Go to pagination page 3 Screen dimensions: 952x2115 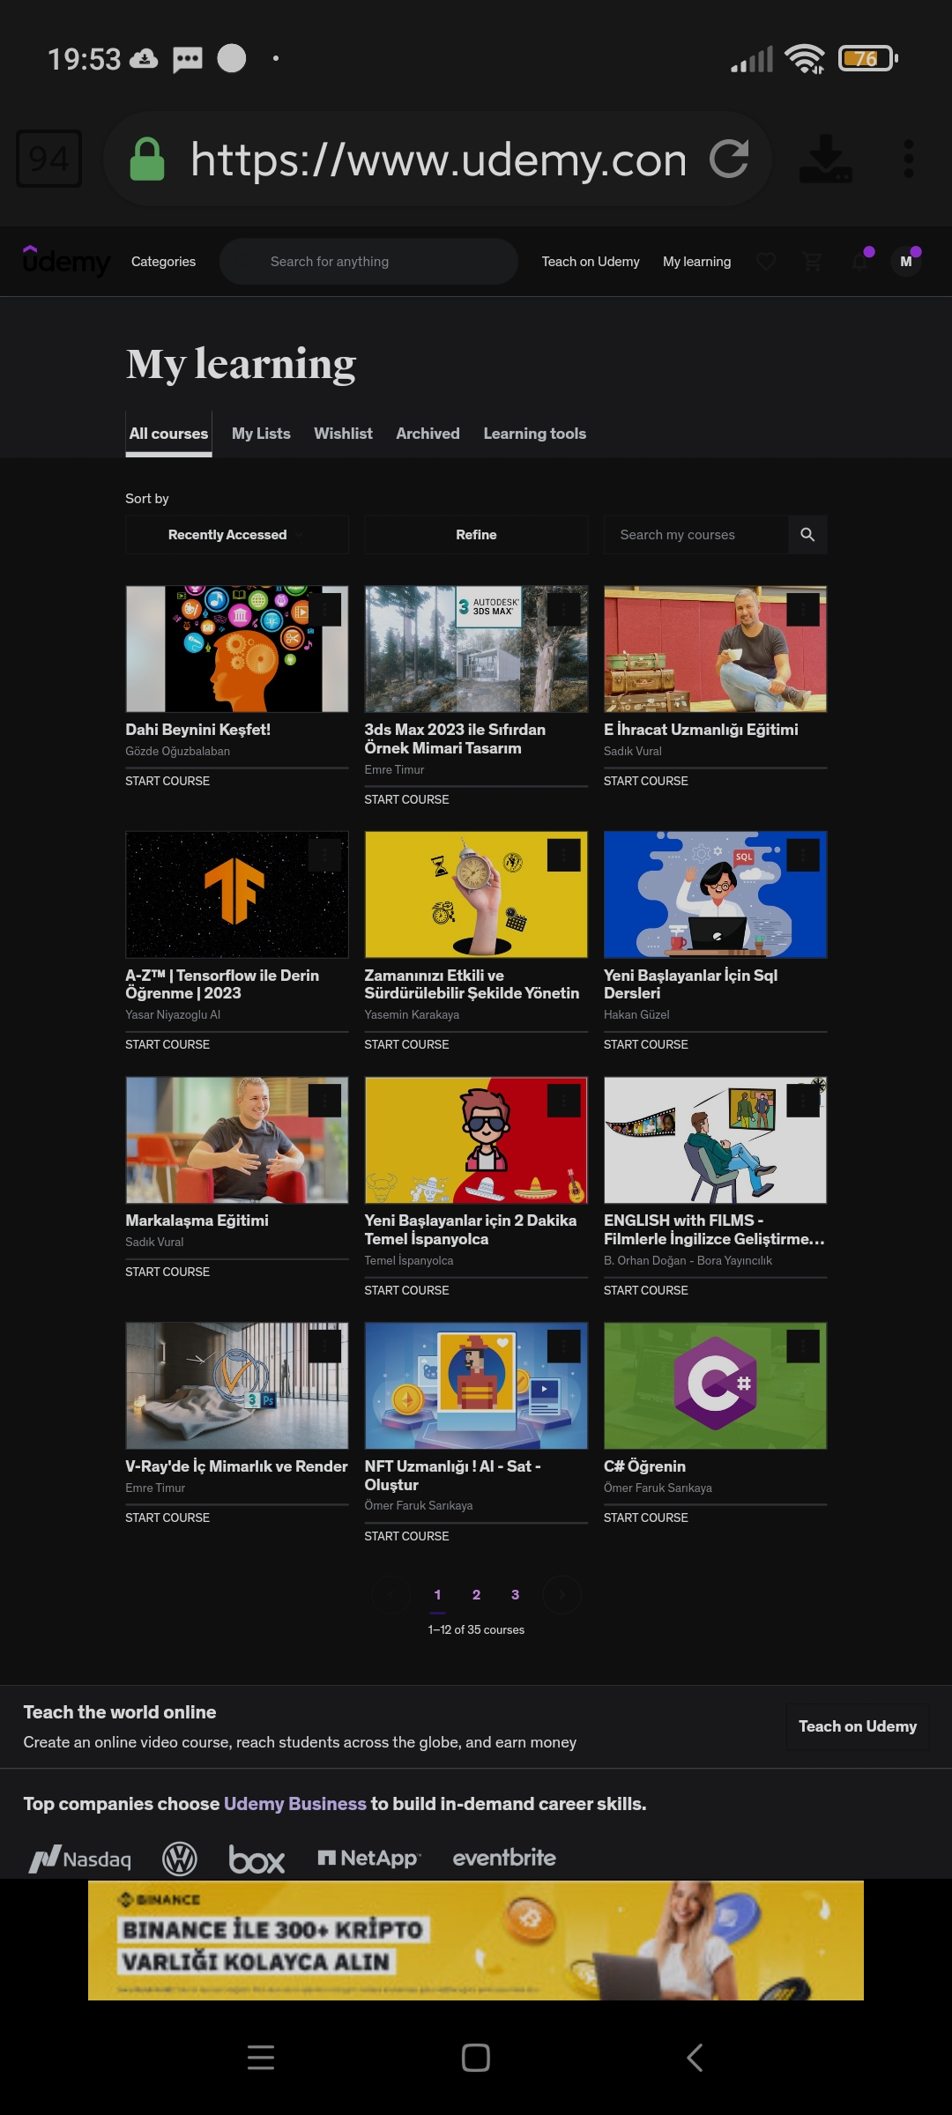pos(515,1594)
